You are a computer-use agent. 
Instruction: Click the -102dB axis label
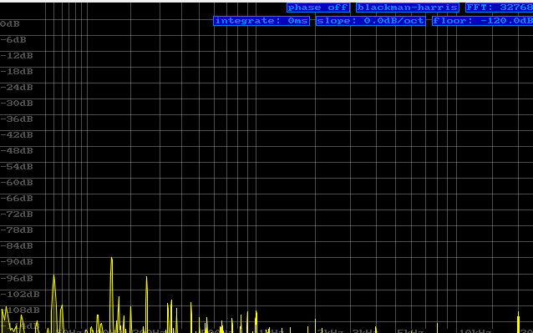click(x=20, y=295)
